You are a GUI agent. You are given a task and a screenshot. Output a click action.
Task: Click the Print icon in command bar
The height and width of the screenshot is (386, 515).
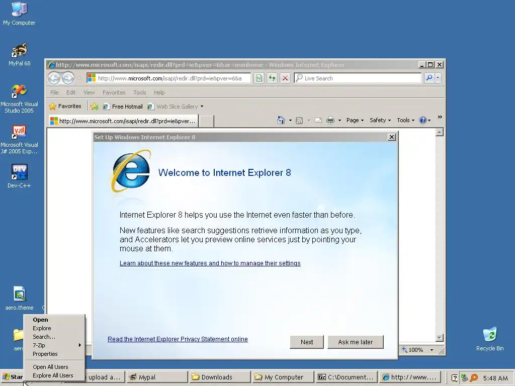(330, 121)
